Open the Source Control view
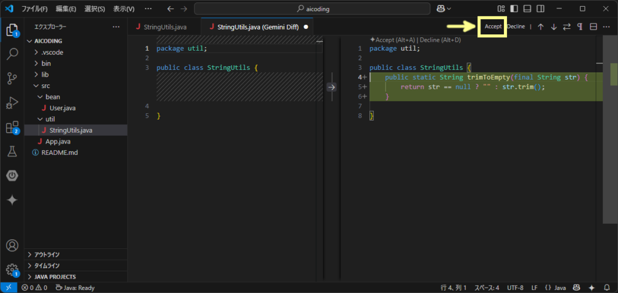The height and width of the screenshot is (293, 618). coord(12,79)
